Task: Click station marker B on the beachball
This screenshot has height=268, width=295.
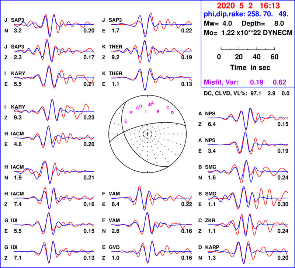Action: click(x=158, y=112)
